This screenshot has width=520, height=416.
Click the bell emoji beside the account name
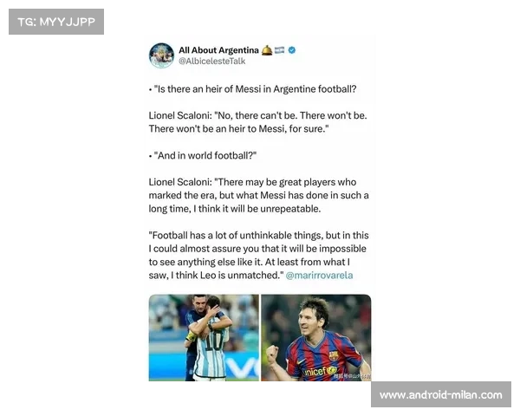(267, 50)
